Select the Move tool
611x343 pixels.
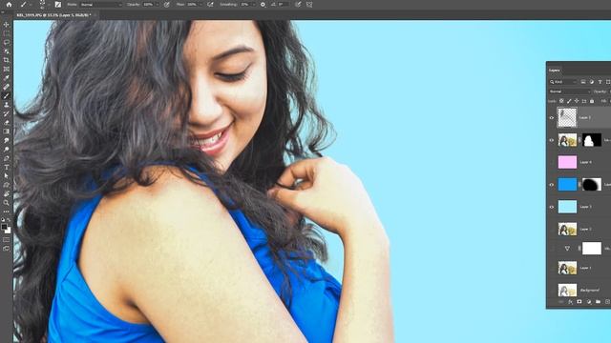pos(7,25)
